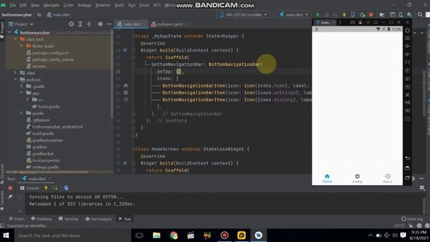Open Navigate menu

(x=51, y=5)
